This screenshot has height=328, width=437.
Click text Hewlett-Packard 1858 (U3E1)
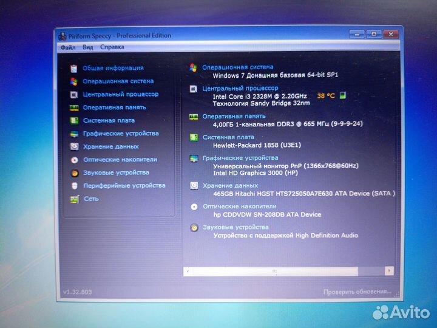[x=257, y=145]
